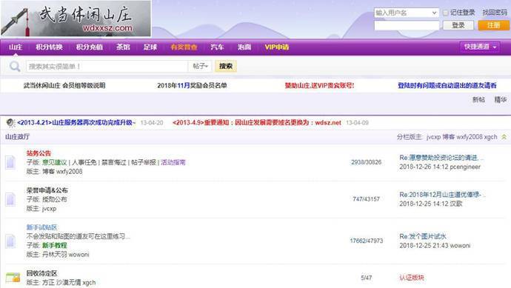View moderator wxfy2008 under 站务公告
The height and width of the screenshot is (288, 511).
pyautogui.click(x=70, y=171)
